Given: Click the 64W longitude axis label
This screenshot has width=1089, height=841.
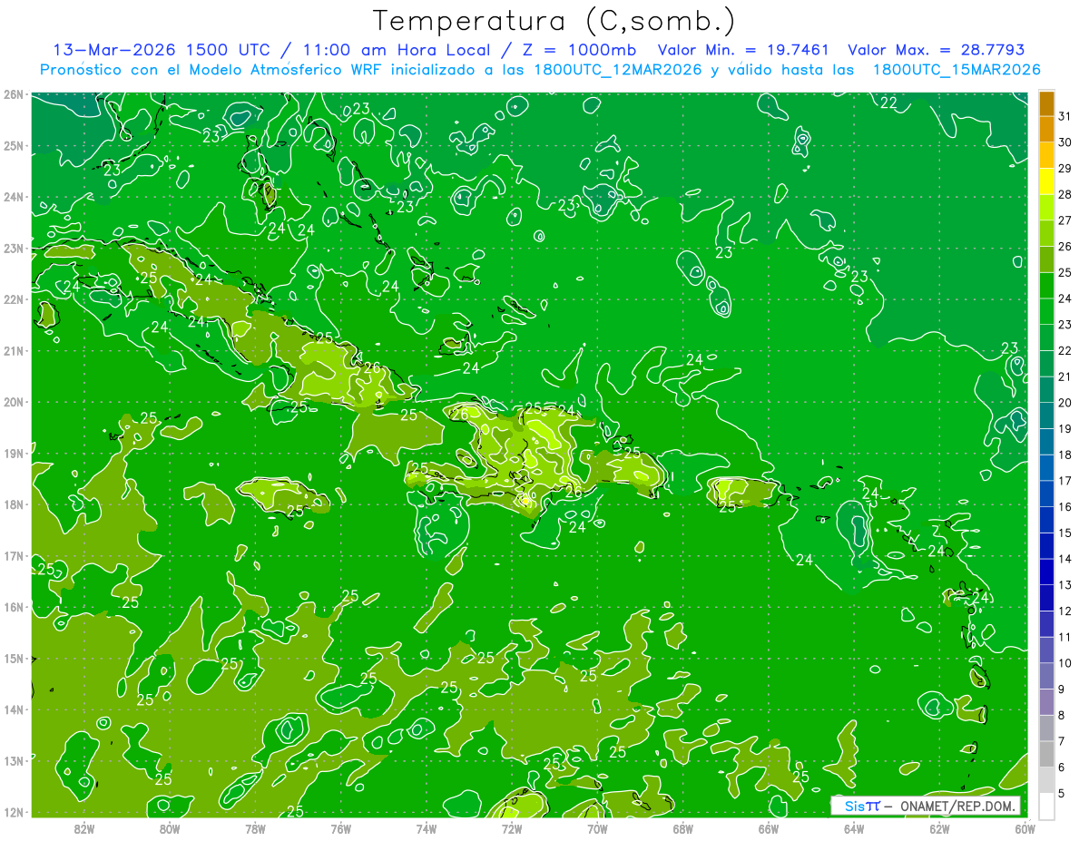Looking at the screenshot, I should click(853, 828).
